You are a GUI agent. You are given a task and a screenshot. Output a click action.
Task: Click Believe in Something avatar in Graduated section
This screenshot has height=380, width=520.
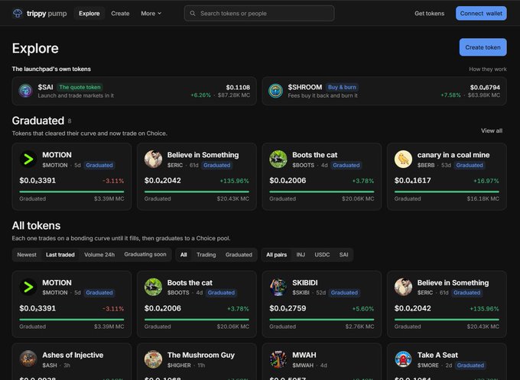point(153,159)
